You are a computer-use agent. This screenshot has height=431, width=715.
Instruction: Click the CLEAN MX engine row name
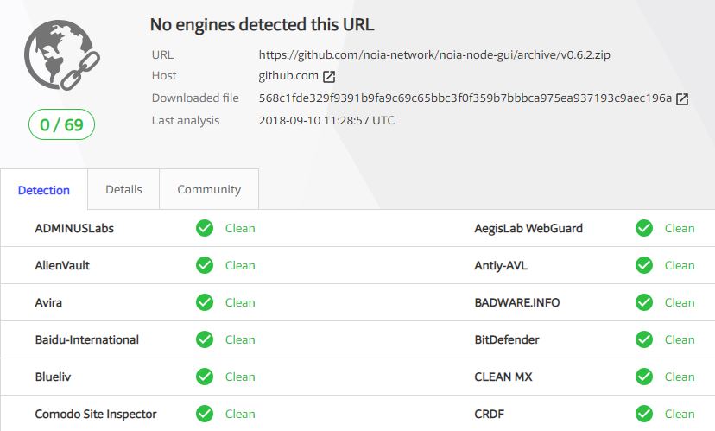point(503,377)
